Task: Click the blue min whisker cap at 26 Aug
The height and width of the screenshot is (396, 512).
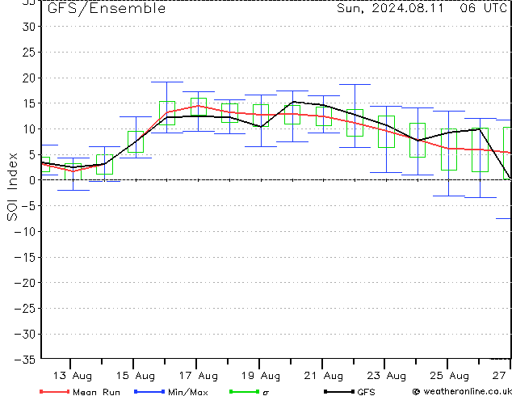Action: (481, 197)
